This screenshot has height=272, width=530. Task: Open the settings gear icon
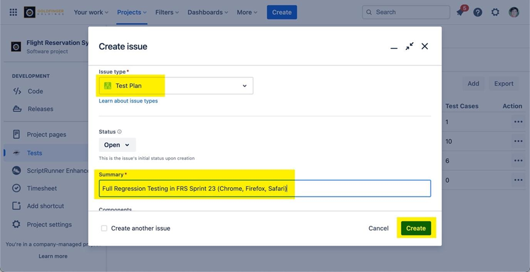495,12
